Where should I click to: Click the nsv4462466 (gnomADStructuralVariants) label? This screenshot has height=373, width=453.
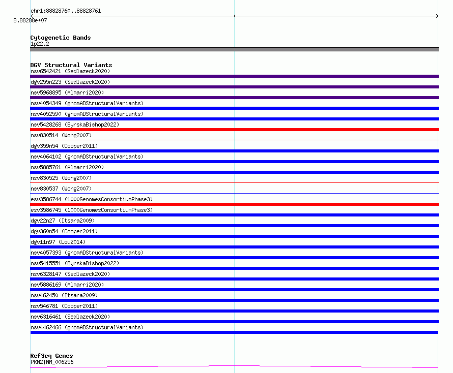tap(87, 327)
